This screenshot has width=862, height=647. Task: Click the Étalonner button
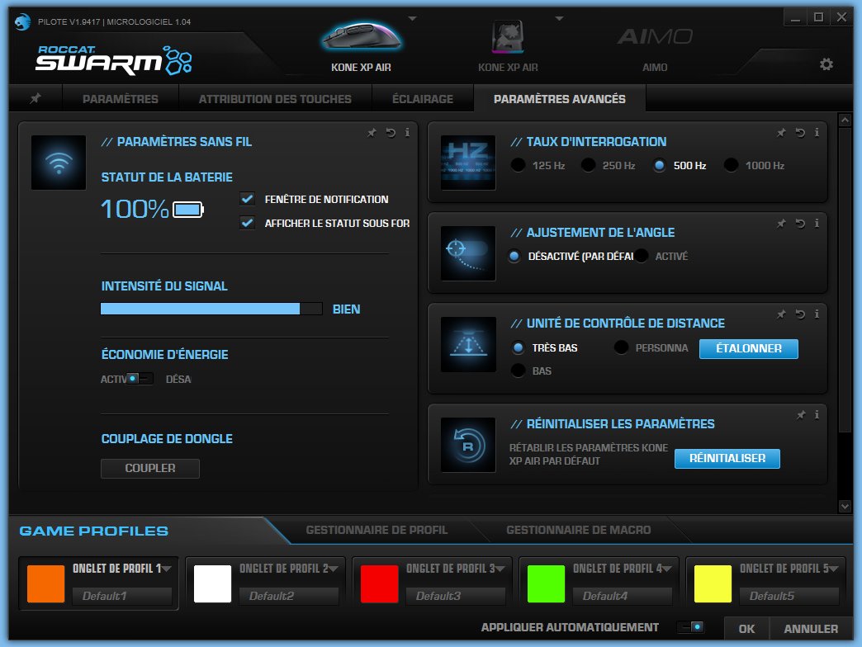pyautogui.click(x=748, y=349)
